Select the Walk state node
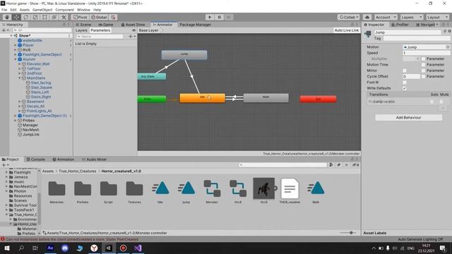 click(x=266, y=98)
